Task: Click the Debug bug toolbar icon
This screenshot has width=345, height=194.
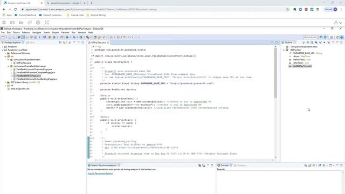Action: pyautogui.click(x=74, y=37)
